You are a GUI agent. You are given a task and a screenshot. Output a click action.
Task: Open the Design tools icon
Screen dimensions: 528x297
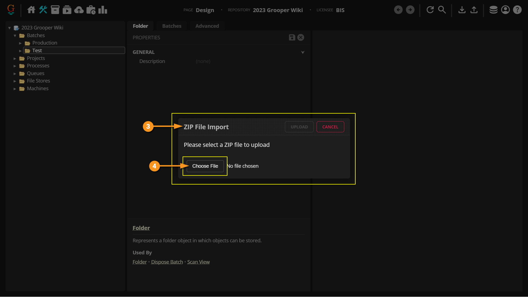pos(43,10)
